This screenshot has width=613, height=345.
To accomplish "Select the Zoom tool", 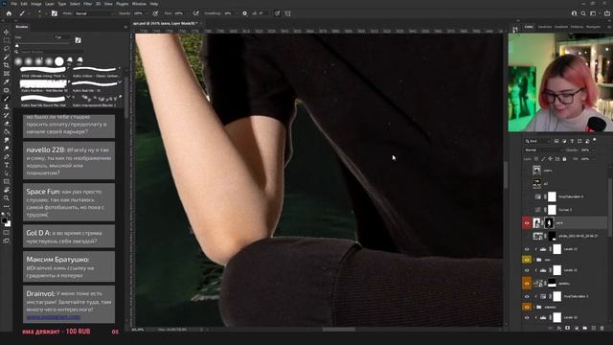I will coord(7,198).
